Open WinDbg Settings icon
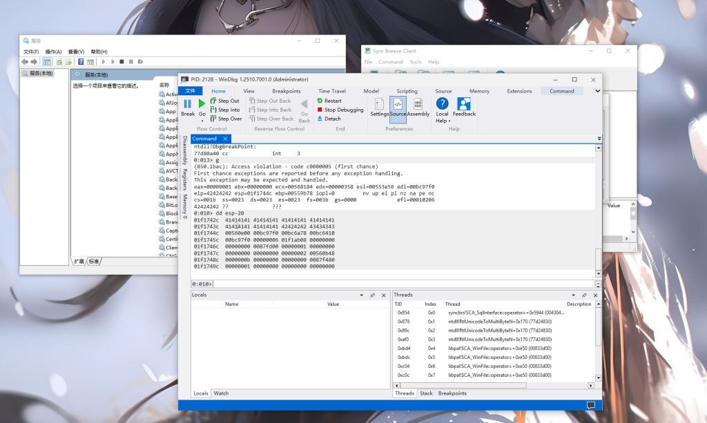The width and height of the screenshot is (707, 423). click(x=379, y=105)
